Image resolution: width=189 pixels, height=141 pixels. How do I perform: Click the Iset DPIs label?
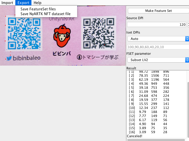coord(133,32)
